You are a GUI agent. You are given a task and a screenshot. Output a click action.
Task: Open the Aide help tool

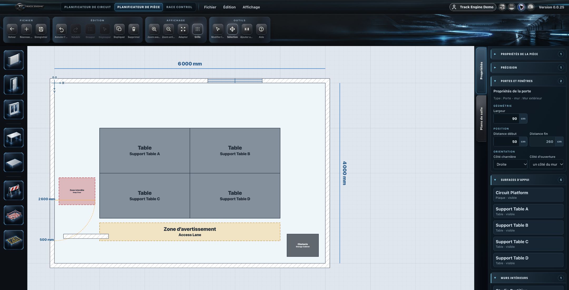pyautogui.click(x=261, y=29)
